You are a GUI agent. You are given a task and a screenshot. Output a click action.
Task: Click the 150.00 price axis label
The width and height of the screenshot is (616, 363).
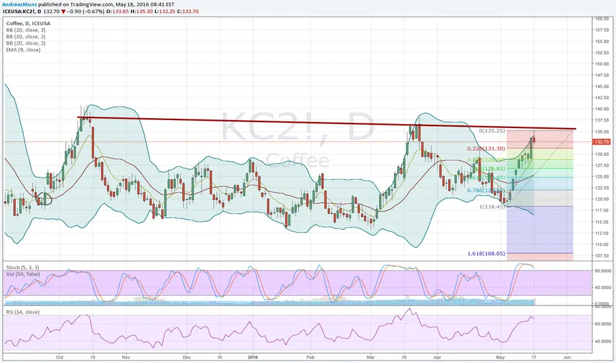coord(602,63)
